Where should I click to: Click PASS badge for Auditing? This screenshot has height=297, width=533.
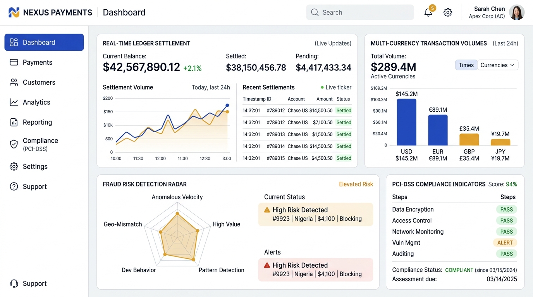pyautogui.click(x=507, y=254)
